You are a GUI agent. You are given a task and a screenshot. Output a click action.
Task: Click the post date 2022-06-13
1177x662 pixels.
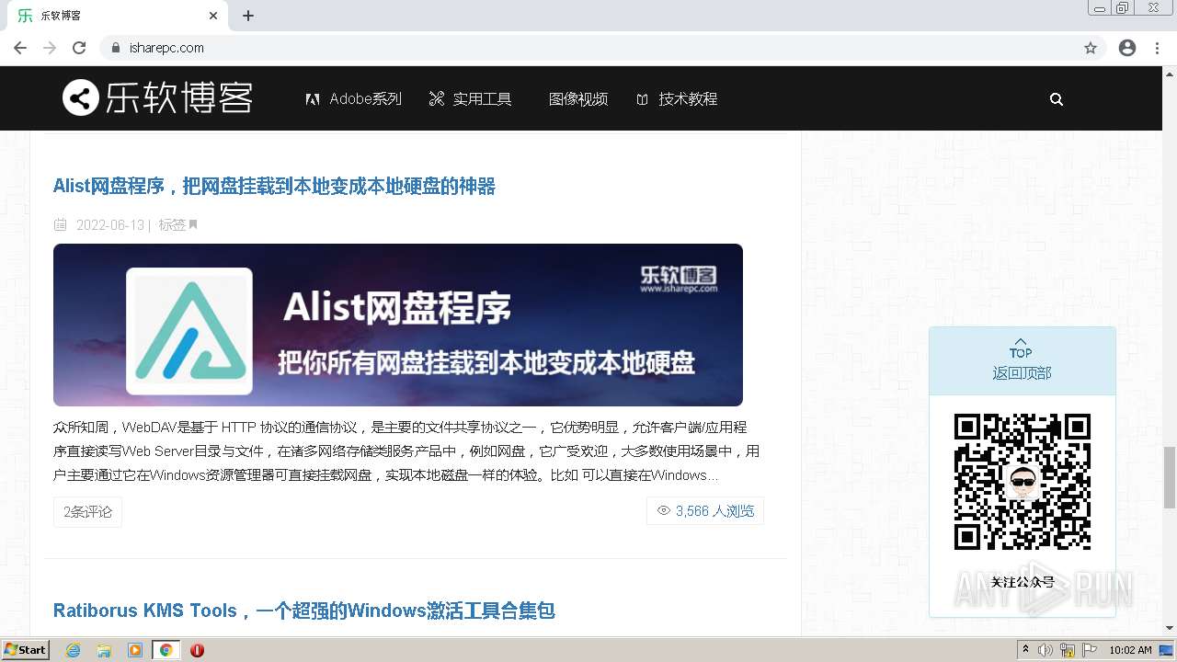(x=110, y=224)
